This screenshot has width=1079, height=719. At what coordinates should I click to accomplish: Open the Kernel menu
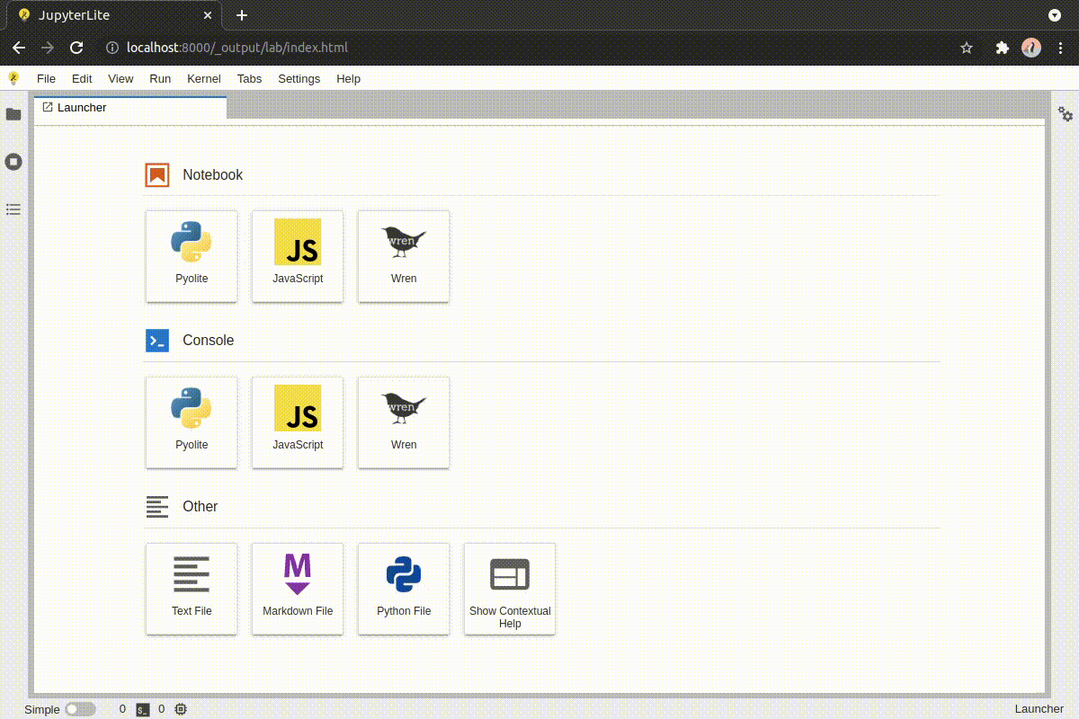click(204, 78)
